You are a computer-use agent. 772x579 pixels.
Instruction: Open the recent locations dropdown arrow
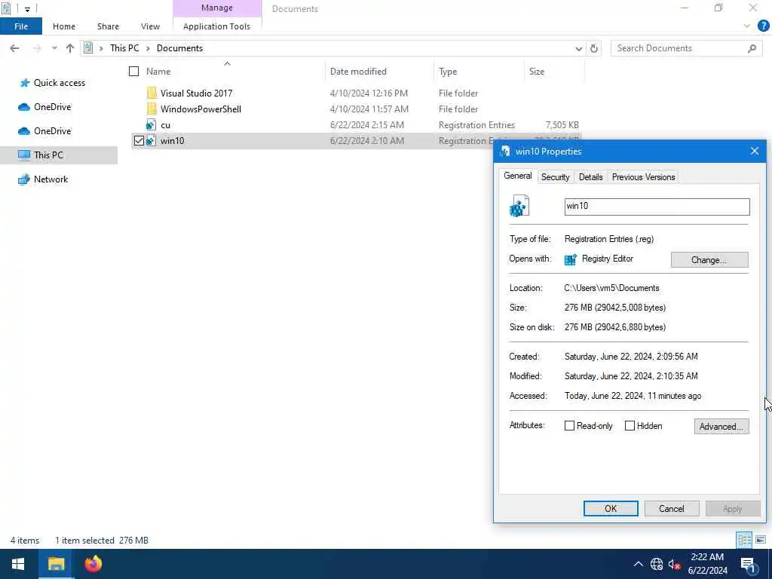point(54,48)
